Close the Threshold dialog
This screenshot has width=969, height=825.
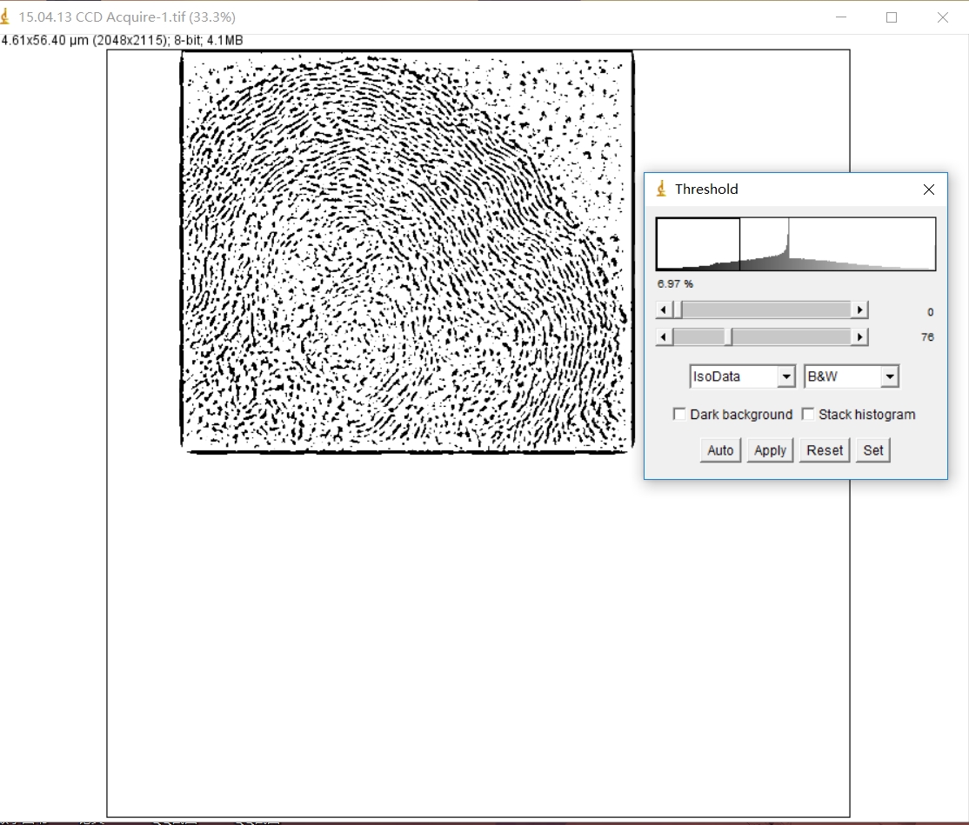928,190
